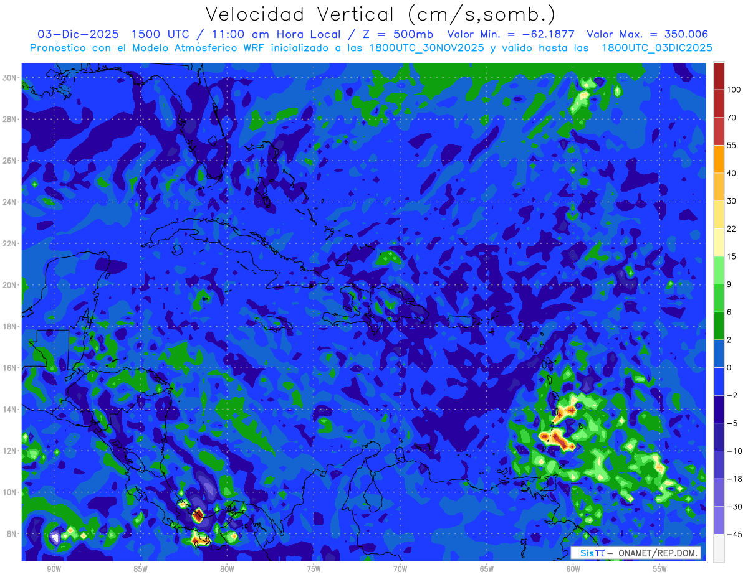Click the lavender swatch between -45 and -30
The width and height of the screenshot is (748, 577).
[x=719, y=520]
